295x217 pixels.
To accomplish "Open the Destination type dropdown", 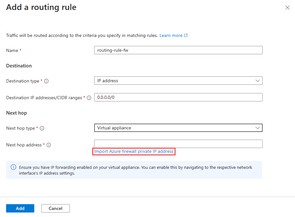I will pyautogui.click(x=178, y=81).
